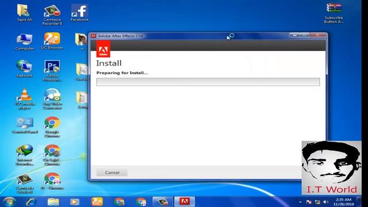
Task: Open the volume control in the tray
Action: tap(326, 202)
